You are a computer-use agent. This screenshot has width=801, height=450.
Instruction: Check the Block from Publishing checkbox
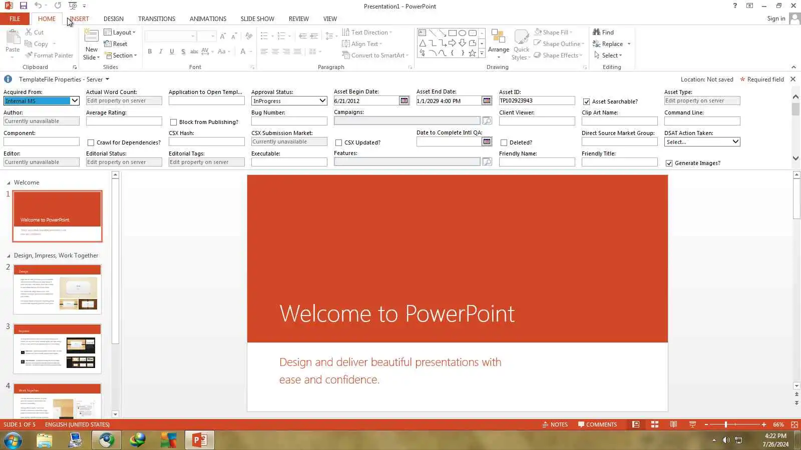tap(173, 122)
